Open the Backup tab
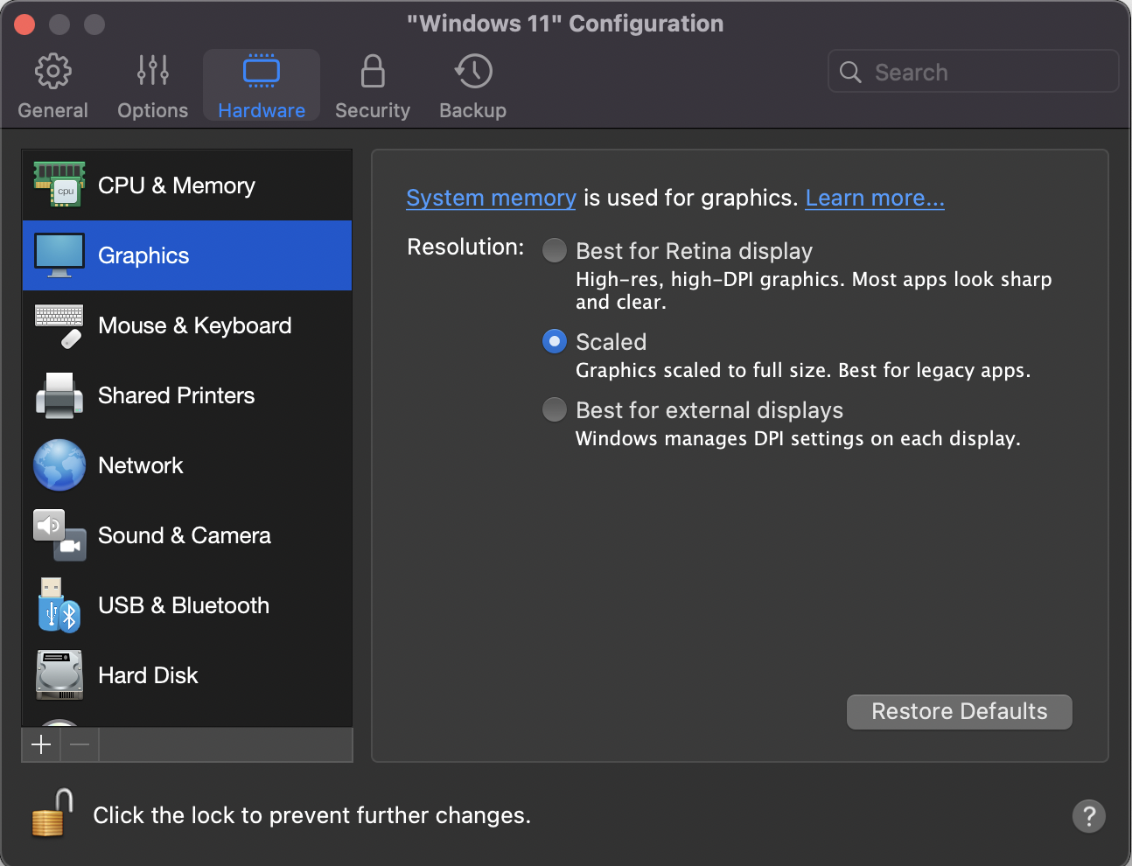This screenshot has width=1132, height=866. click(x=472, y=86)
